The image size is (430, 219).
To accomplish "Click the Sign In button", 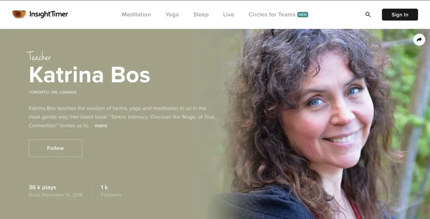I will coord(400,15).
